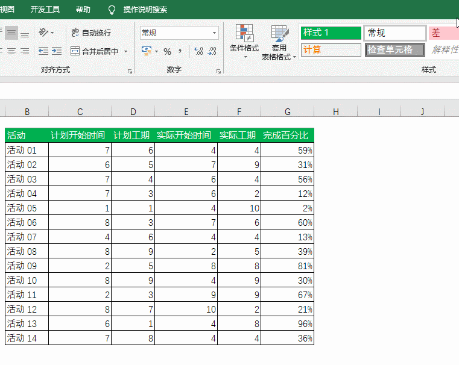Open the 开发工具 ribbon tab
The width and height of the screenshot is (459, 365).
click(45, 10)
